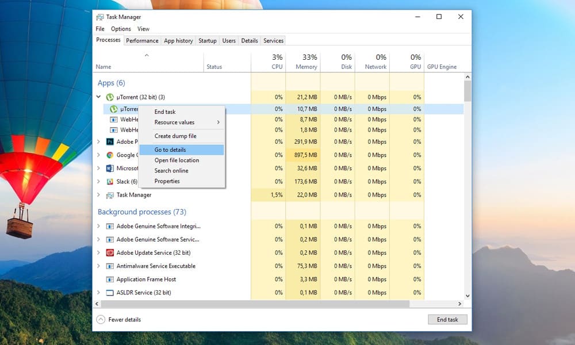Click the 897,5 MB memory value

click(x=305, y=155)
